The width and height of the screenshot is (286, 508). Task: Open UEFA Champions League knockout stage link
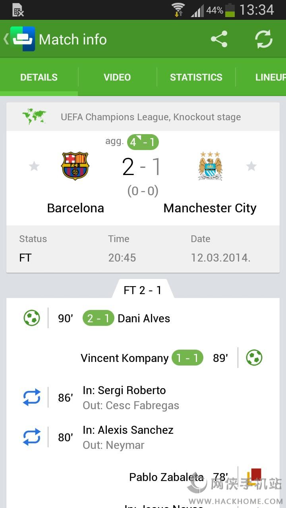point(151,117)
